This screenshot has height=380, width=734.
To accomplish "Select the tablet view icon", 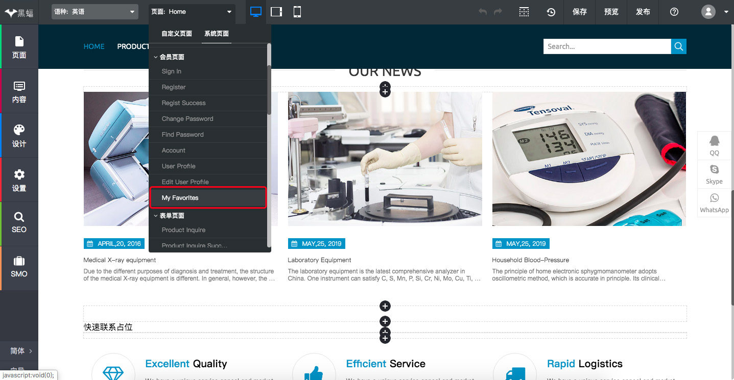I will (x=276, y=12).
